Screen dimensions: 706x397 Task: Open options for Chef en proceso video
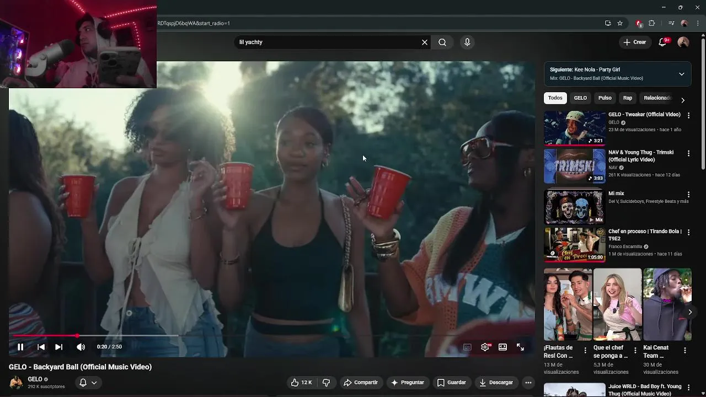[688, 232]
